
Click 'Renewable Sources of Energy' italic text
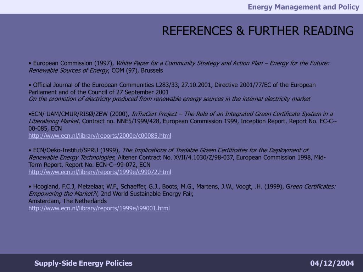coord(68,70)
